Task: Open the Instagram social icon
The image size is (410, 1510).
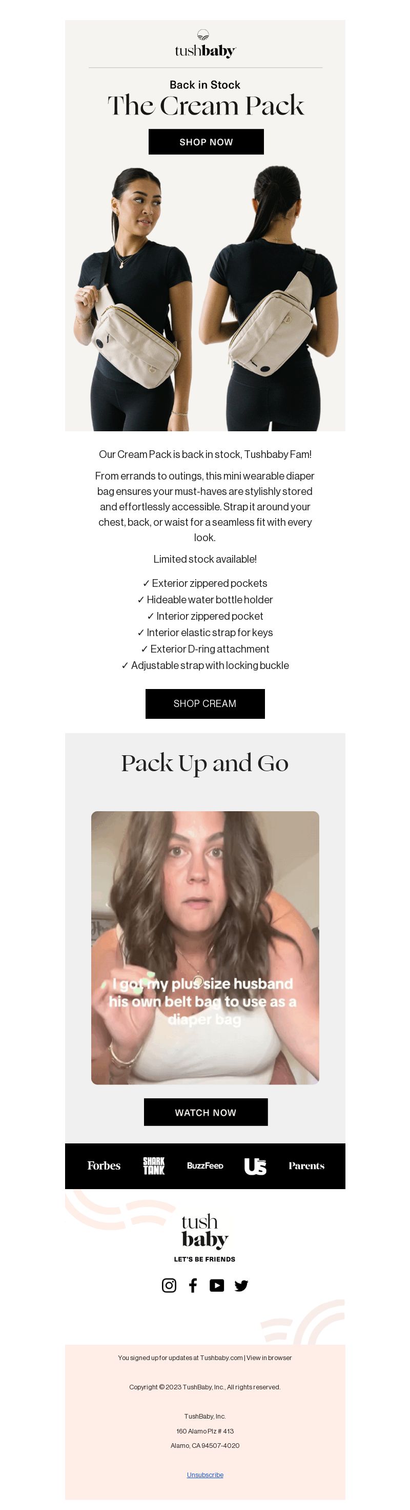Action: [x=169, y=1286]
